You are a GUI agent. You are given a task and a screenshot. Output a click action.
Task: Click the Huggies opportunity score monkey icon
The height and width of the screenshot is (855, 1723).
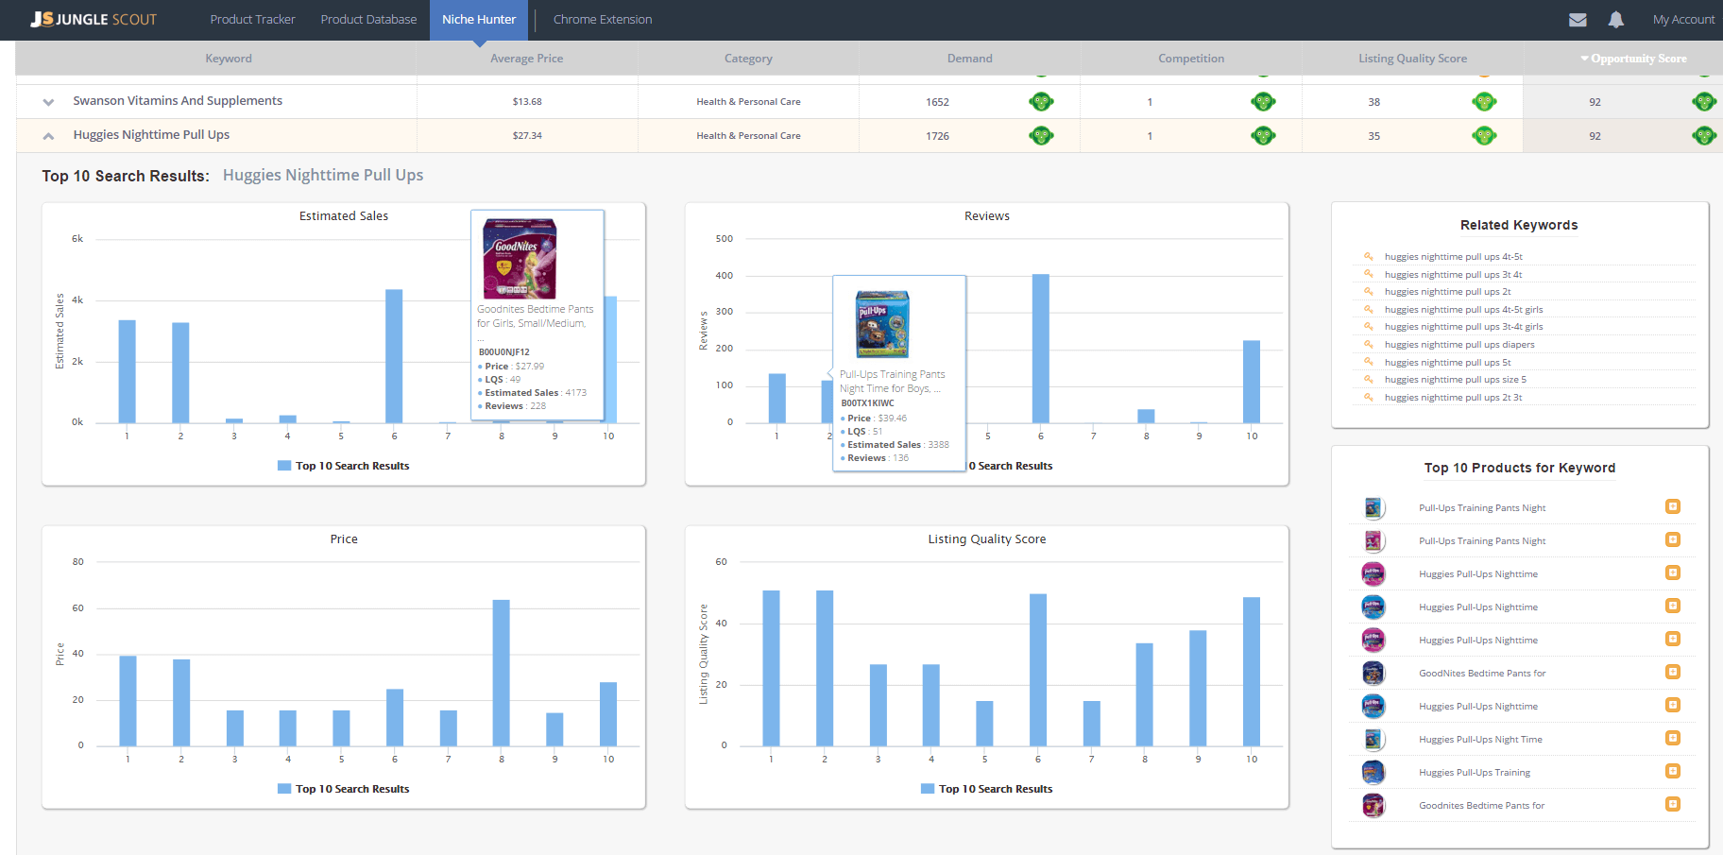(x=1704, y=136)
